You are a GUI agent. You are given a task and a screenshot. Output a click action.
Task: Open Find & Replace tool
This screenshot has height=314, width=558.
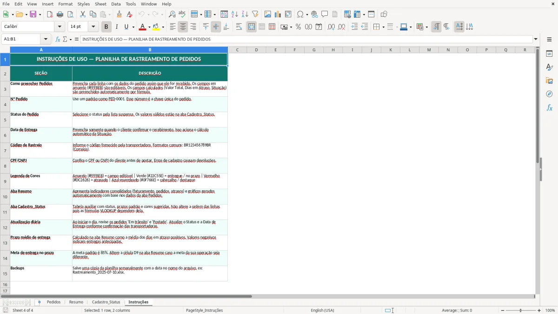point(172,14)
